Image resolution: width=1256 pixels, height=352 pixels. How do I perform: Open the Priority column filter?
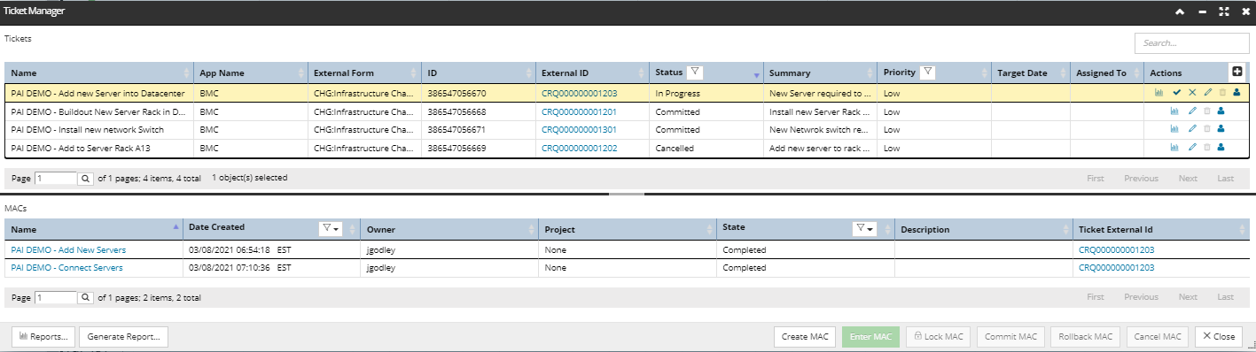[x=928, y=72]
